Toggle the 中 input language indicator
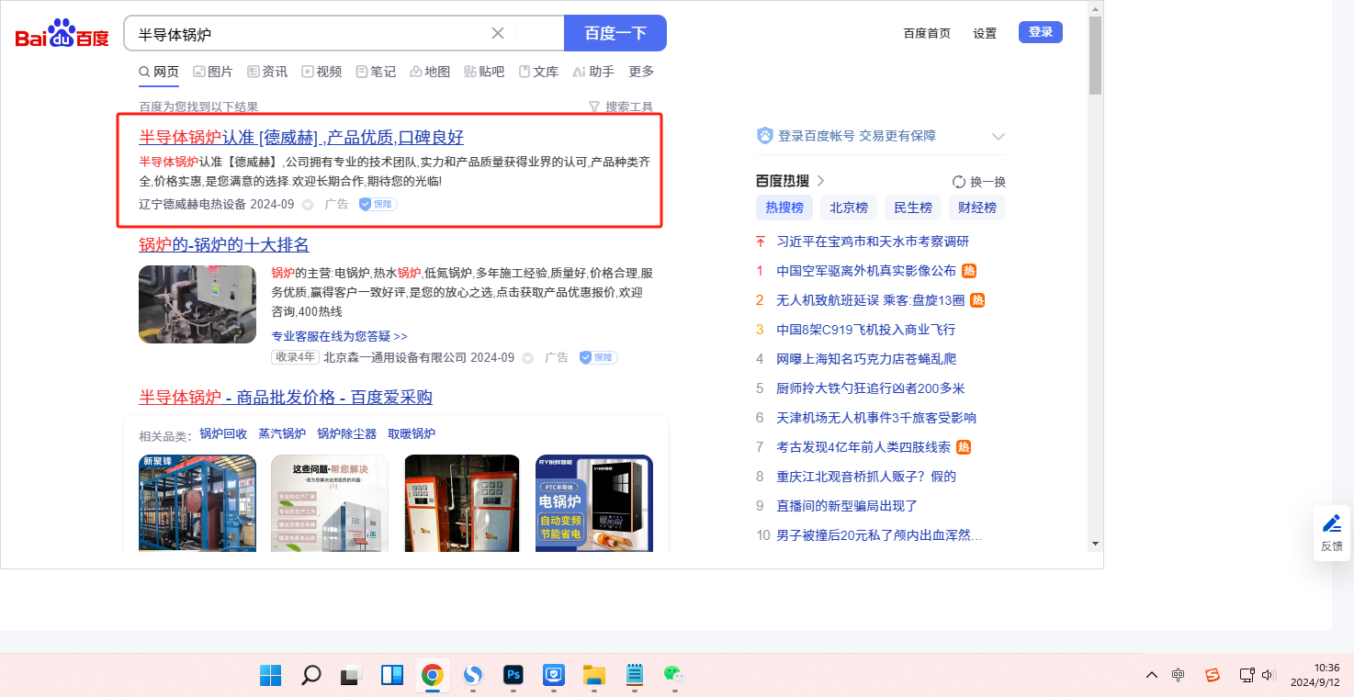 point(1179,675)
